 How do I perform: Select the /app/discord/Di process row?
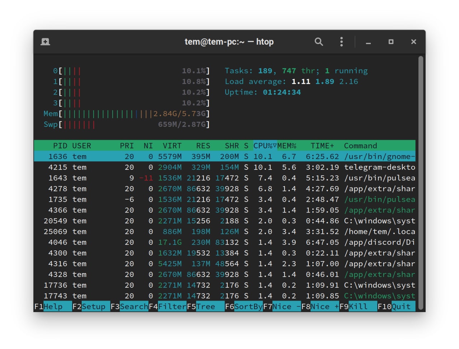225,243
